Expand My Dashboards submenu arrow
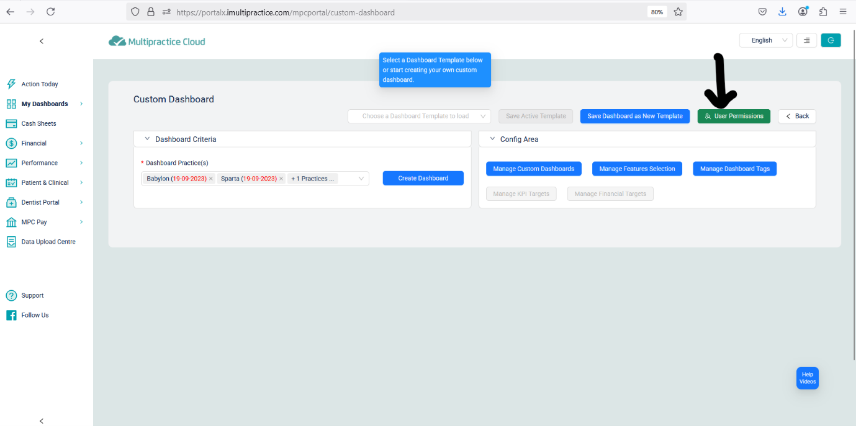This screenshot has height=426, width=856. tap(81, 104)
